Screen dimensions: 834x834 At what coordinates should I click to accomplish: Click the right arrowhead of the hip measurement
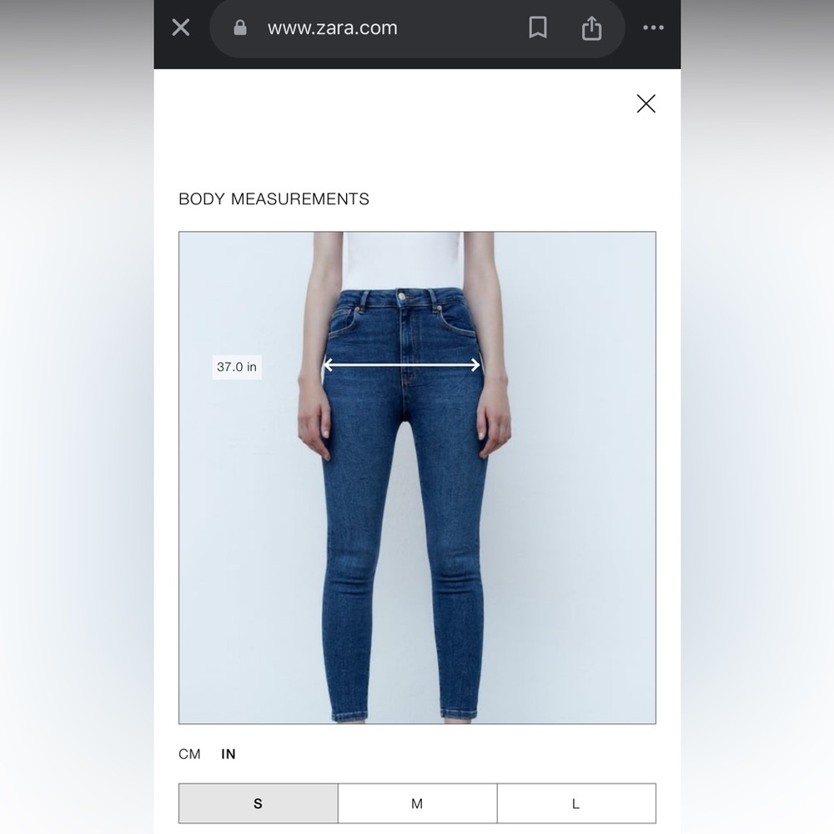point(475,365)
